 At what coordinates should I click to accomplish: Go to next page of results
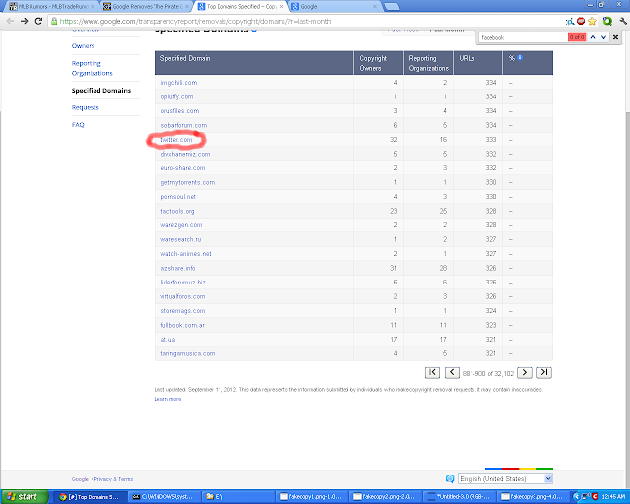click(525, 372)
